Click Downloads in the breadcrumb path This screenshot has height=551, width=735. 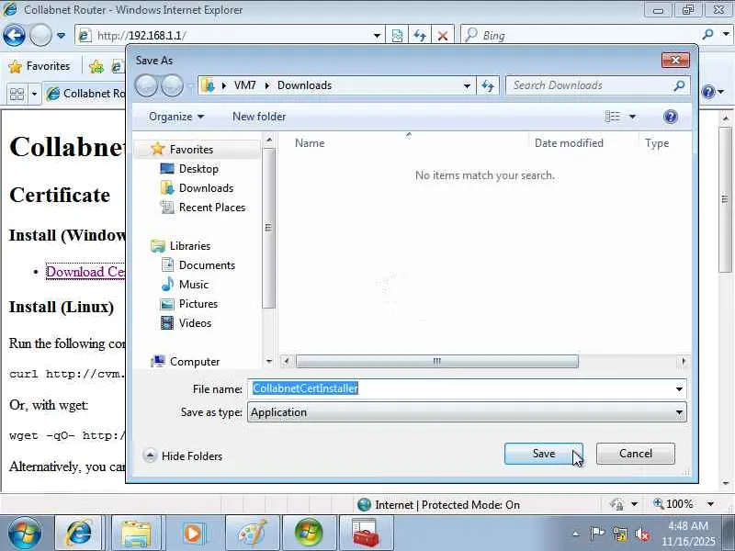click(x=304, y=85)
